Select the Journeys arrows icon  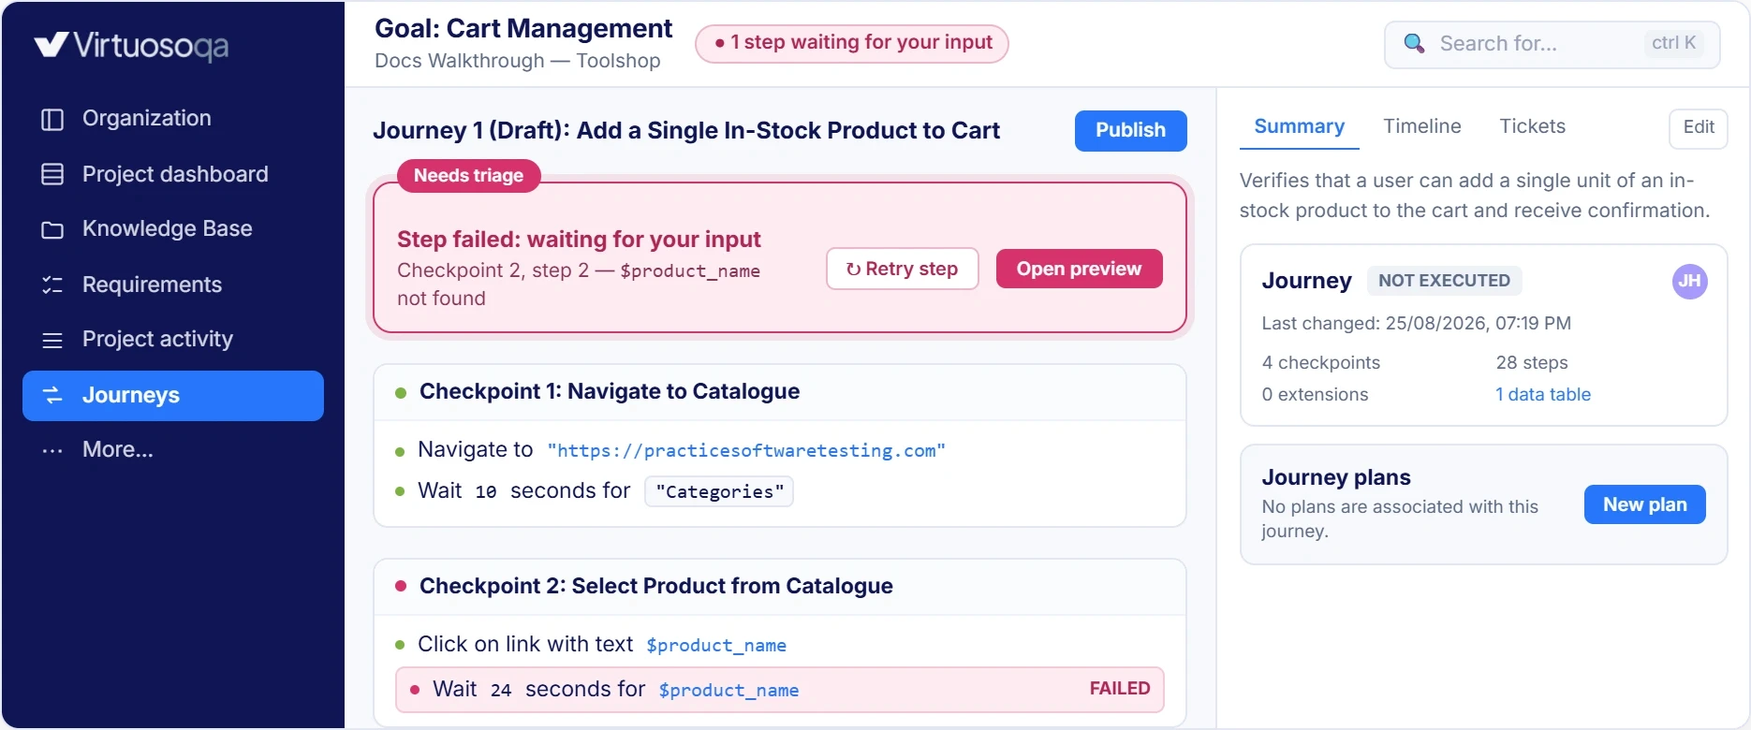(52, 395)
